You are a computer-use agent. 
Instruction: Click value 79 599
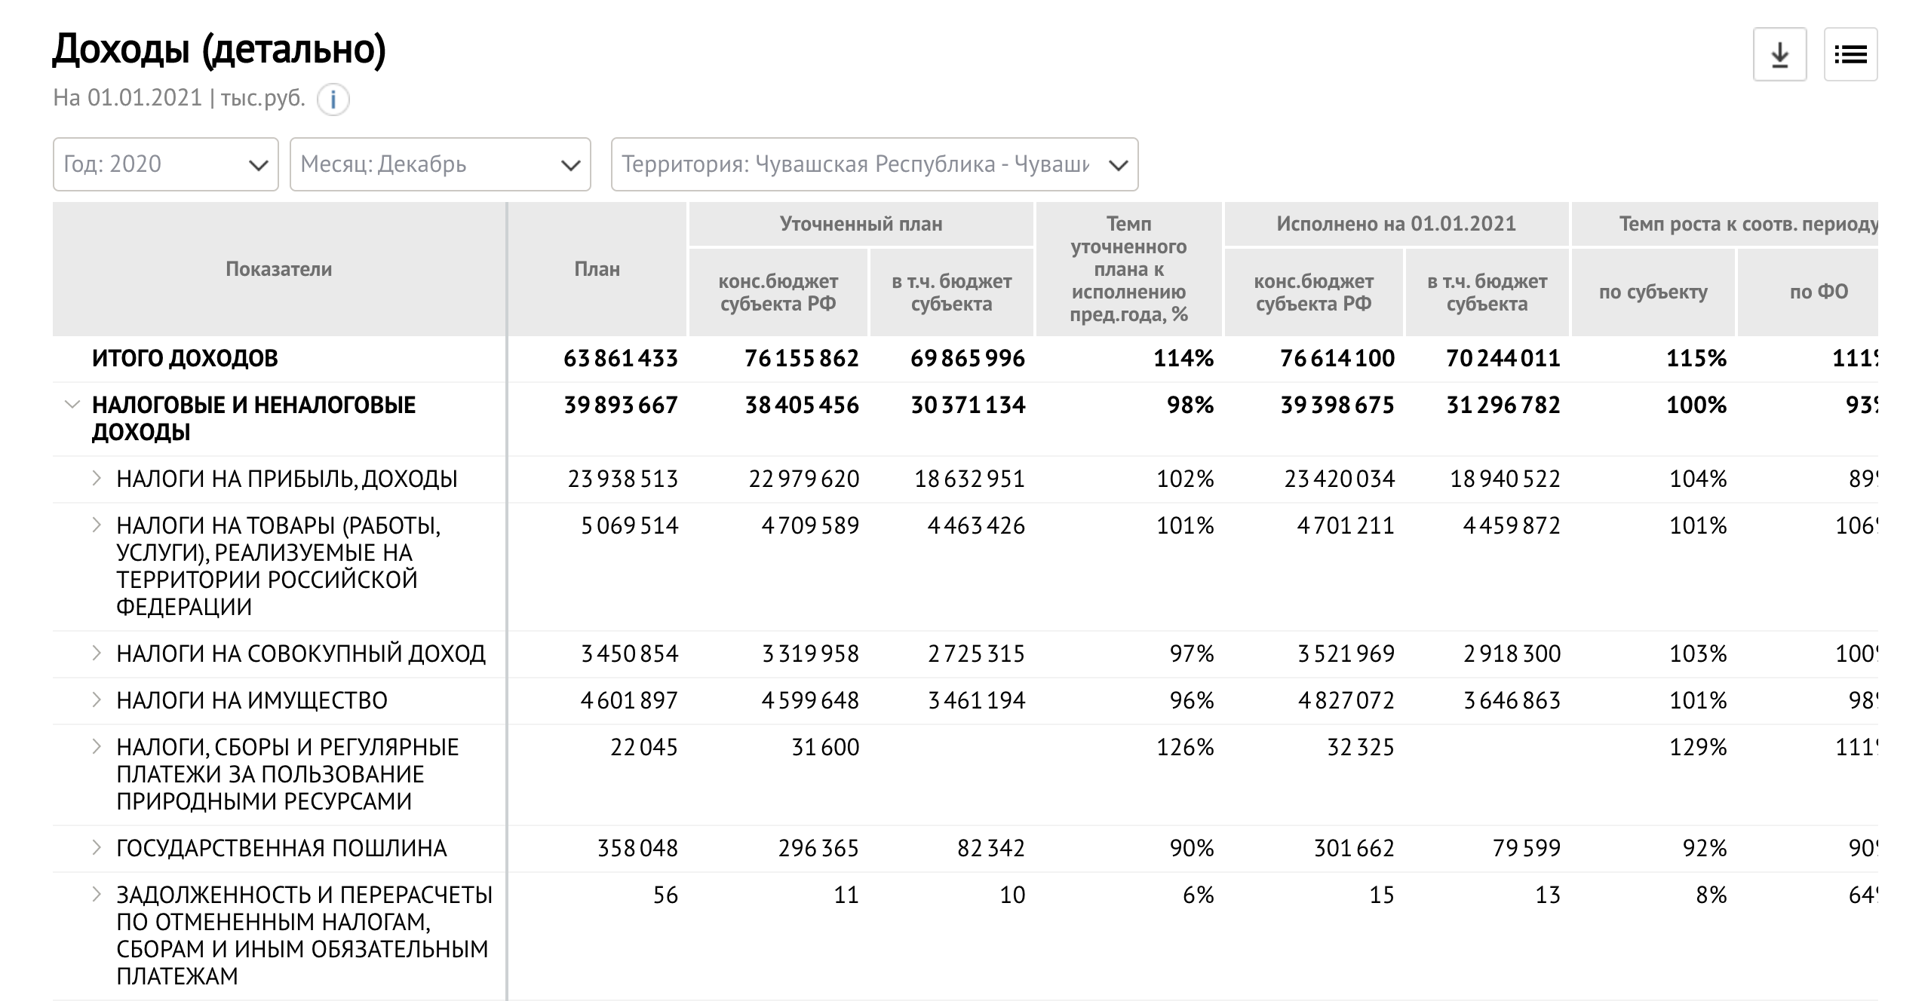tap(1527, 848)
